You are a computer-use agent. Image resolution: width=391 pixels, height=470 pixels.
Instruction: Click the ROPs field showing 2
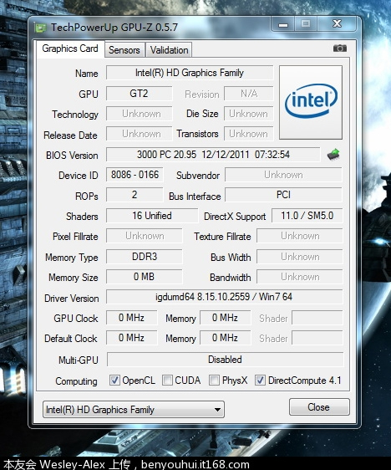point(135,195)
